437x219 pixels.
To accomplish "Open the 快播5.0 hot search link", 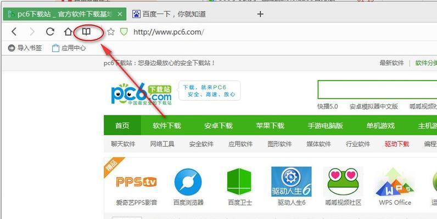I will tap(327, 106).
